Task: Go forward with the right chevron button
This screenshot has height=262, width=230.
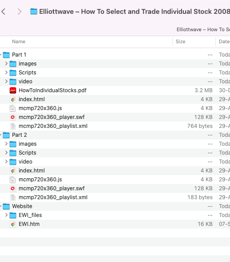Action: pyautogui.click(x=20, y=12)
